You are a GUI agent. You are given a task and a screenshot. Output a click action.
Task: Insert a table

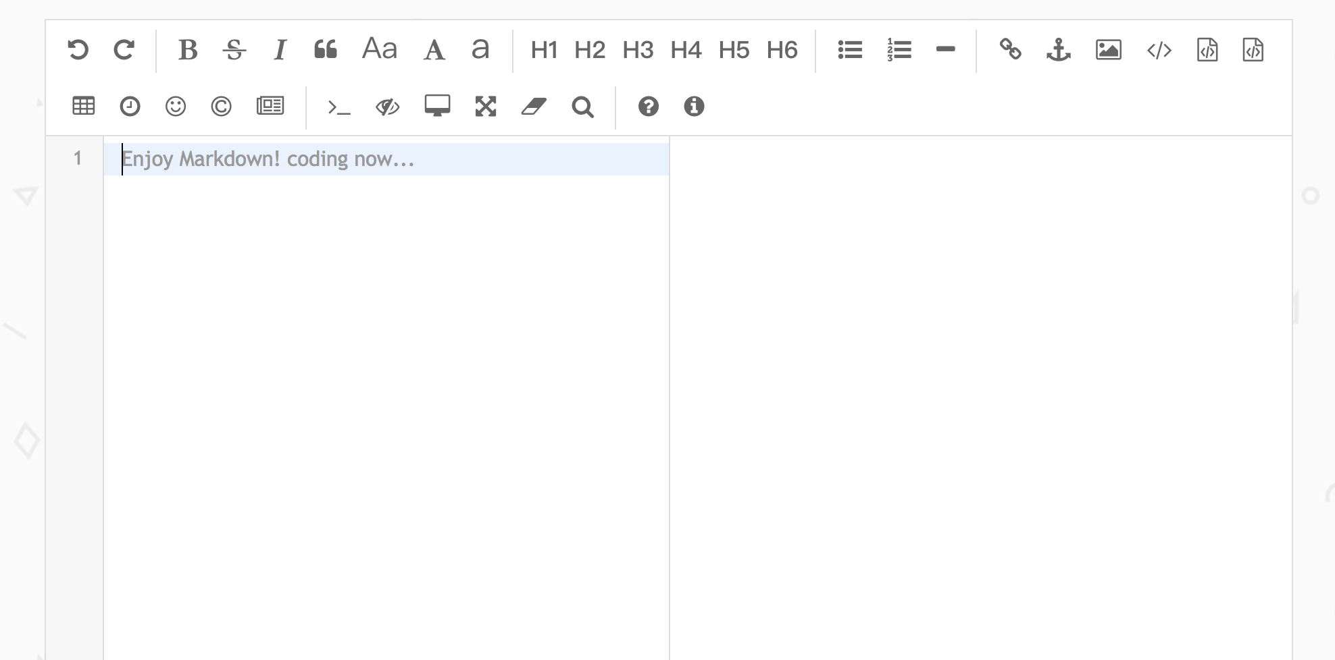point(84,106)
